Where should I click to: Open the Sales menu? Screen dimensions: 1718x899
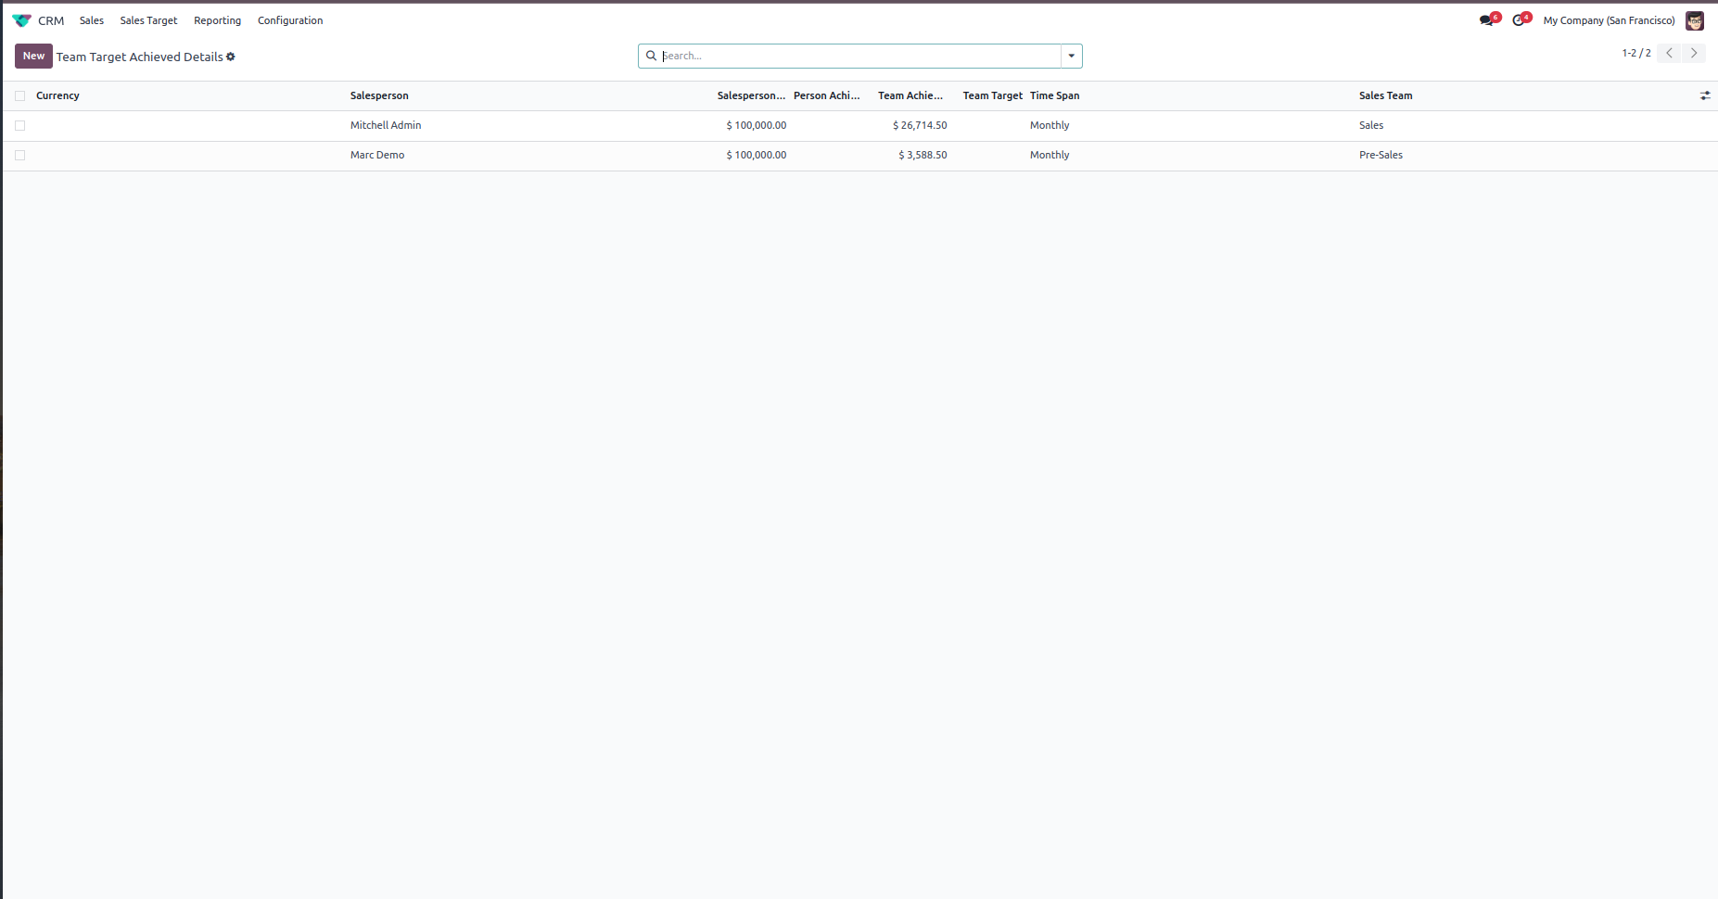[x=92, y=20]
